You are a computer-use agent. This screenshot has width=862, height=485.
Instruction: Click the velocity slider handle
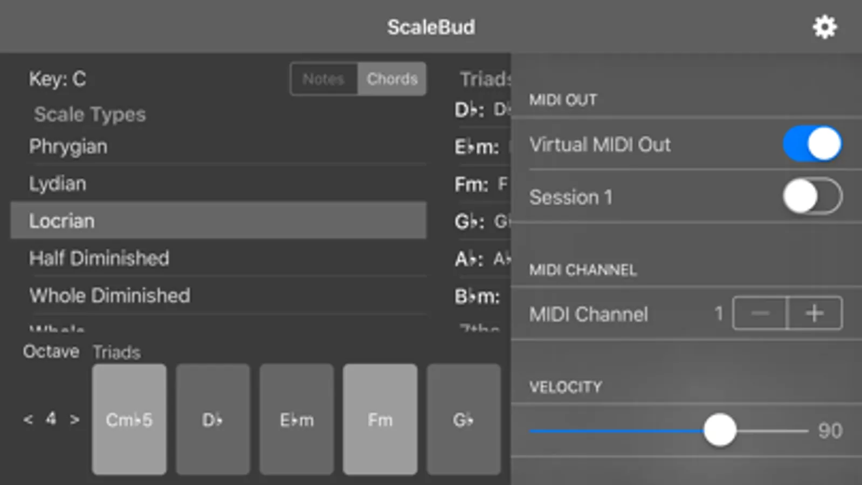click(x=720, y=430)
